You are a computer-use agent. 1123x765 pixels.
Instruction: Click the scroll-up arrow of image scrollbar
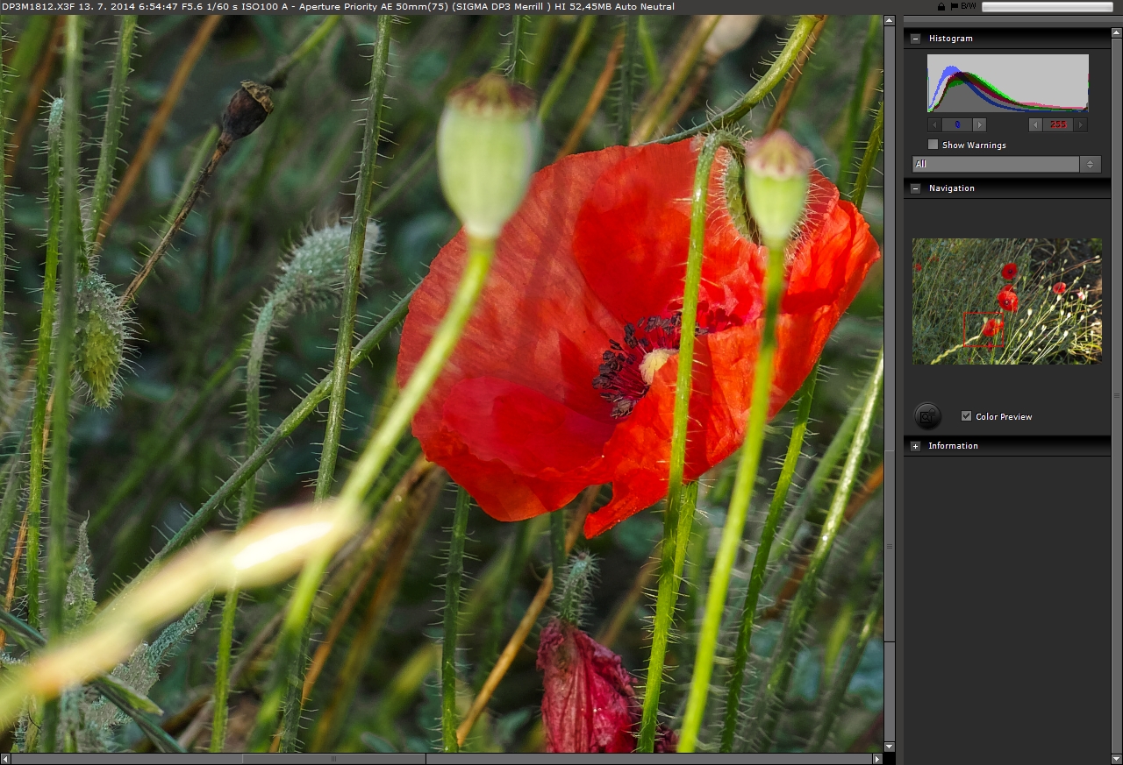point(890,21)
